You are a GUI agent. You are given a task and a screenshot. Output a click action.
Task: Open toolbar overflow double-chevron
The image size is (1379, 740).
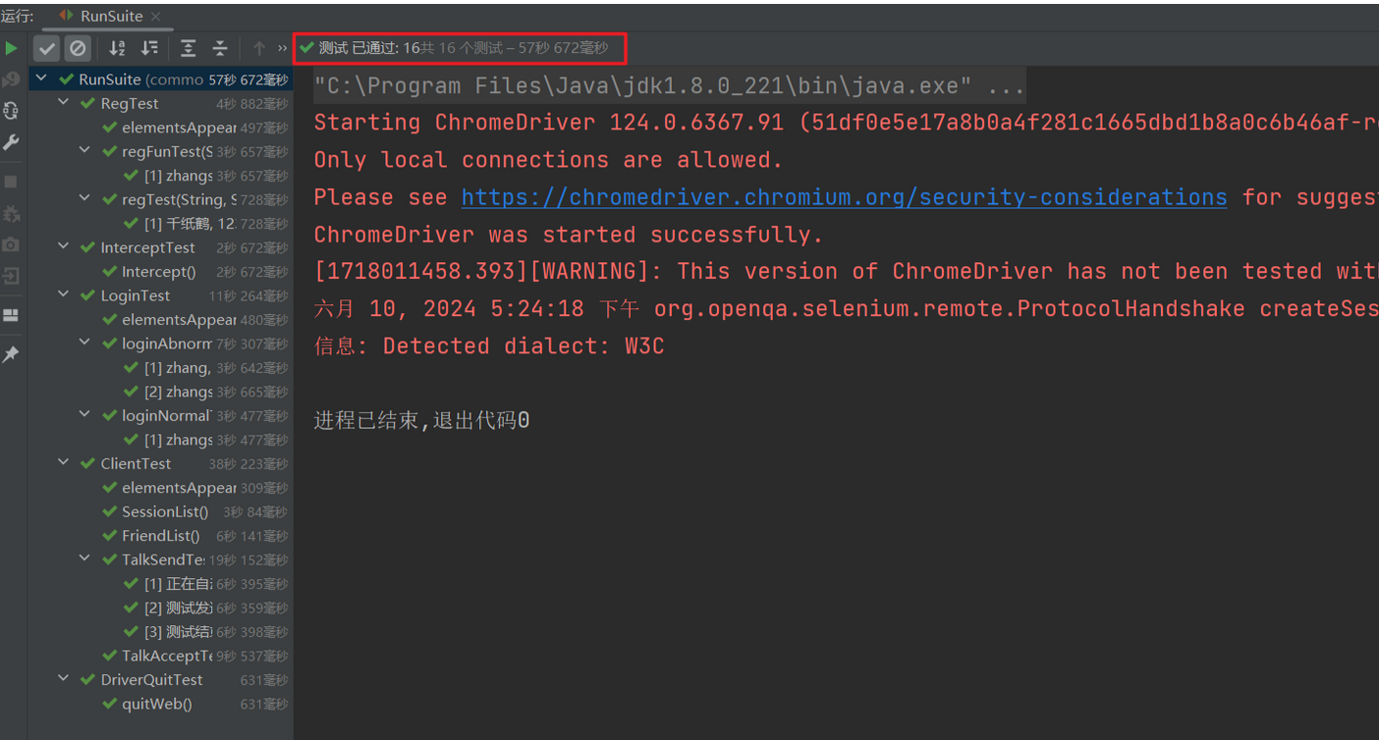tap(283, 48)
